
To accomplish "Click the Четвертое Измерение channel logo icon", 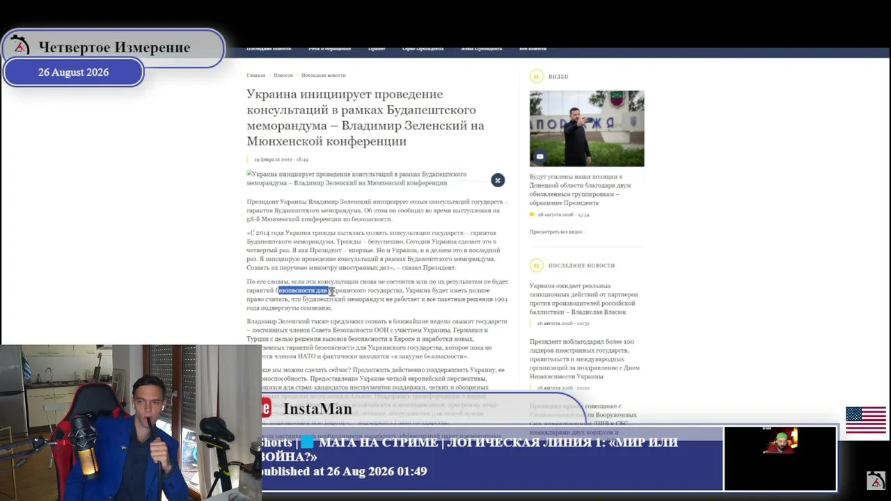I will tap(21, 46).
